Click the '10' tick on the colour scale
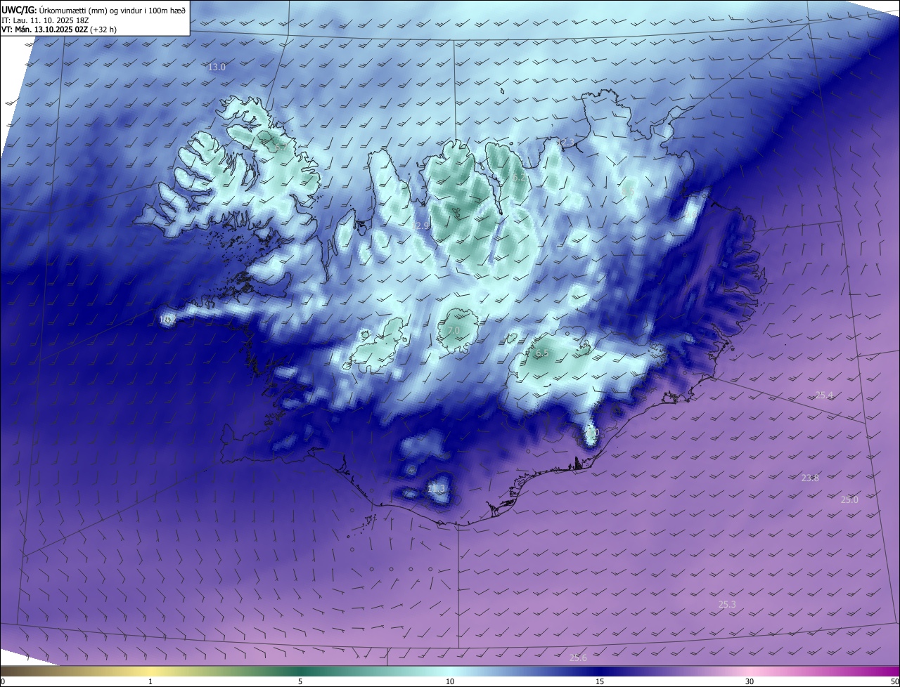The width and height of the screenshot is (900, 687). [x=450, y=681]
